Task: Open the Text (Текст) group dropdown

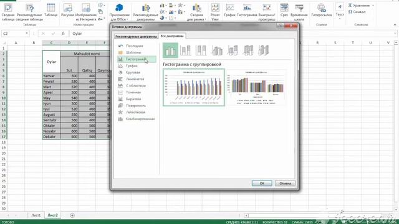Action: [x=340, y=12]
